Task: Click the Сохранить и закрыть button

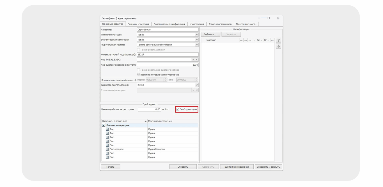Action: coord(268,167)
